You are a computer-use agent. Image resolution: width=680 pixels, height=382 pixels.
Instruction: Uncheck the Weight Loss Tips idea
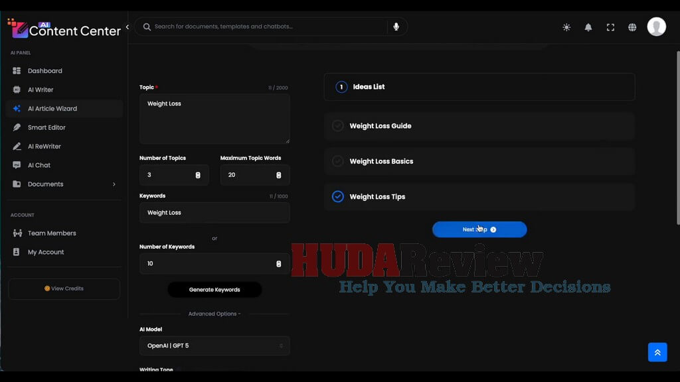pyautogui.click(x=338, y=196)
